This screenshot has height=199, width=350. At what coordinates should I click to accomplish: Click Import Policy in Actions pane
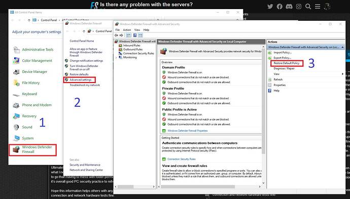click(283, 53)
